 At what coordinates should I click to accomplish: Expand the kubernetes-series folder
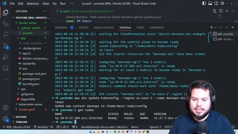(31, 104)
